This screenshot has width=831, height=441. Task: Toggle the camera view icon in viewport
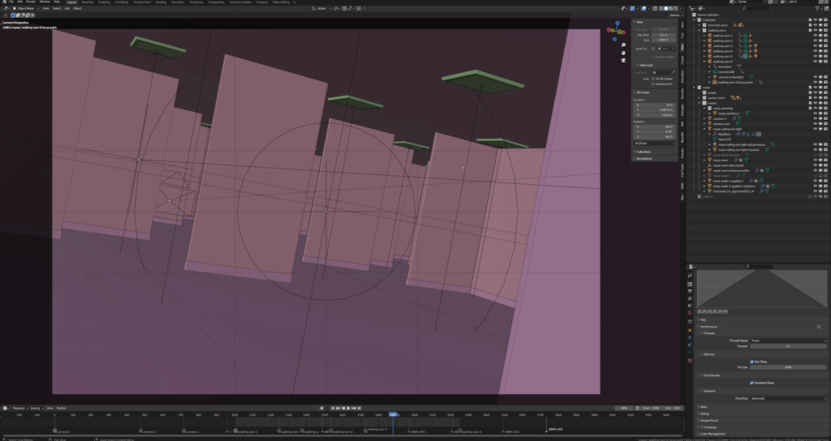coord(623,60)
